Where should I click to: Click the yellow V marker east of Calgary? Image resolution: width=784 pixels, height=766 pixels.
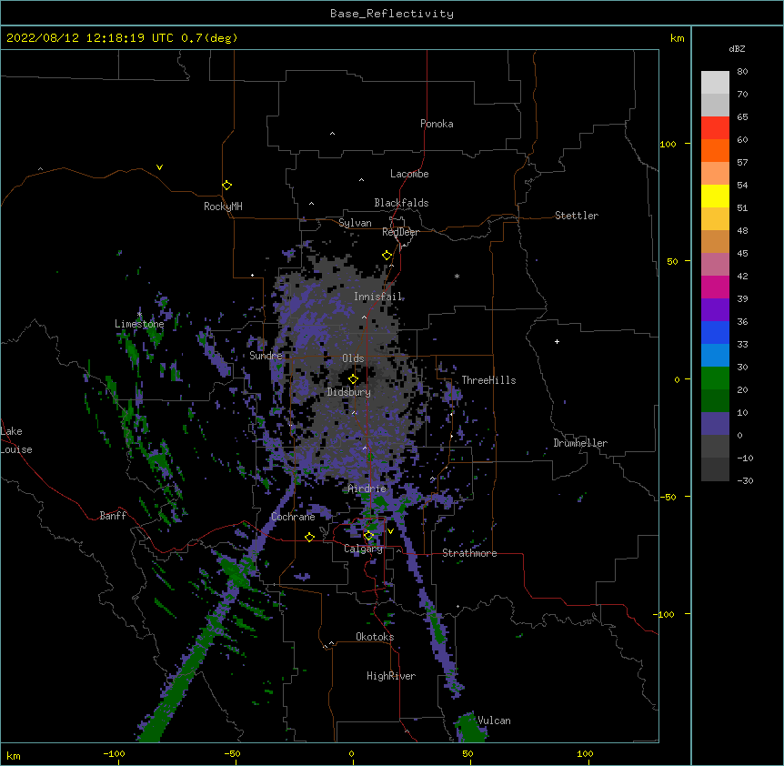pyautogui.click(x=390, y=531)
